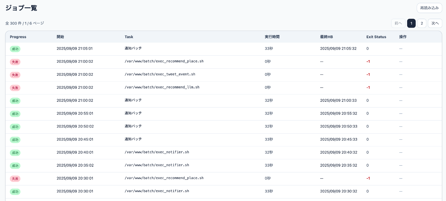Click the page count text 全 300 件
446x201 pixels.
(13, 23)
